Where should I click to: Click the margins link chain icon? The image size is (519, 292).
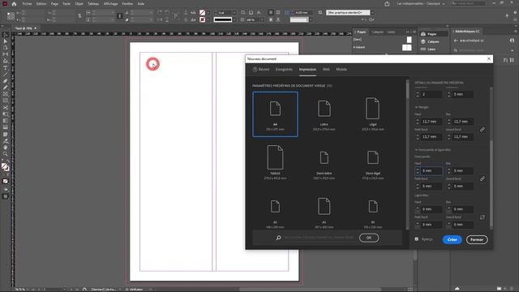[x=483, y=130]
